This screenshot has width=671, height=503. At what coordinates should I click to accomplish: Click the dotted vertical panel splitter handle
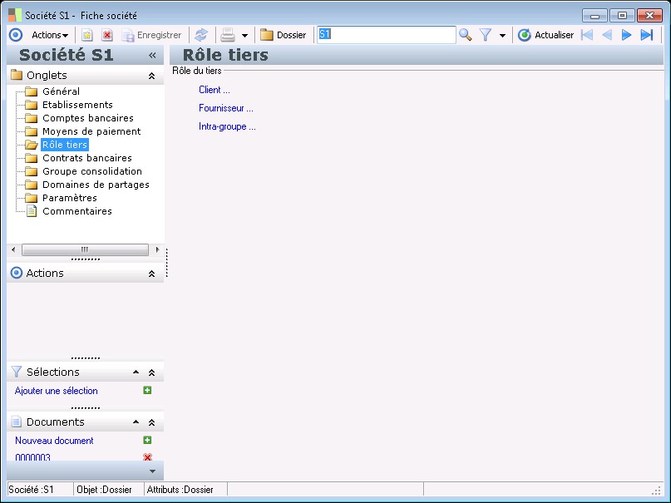pyautogui.click(x=167, y=263)
